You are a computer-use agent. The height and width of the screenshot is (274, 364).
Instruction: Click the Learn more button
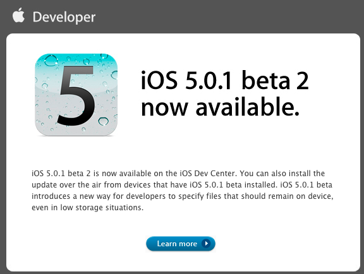(181, 244)
